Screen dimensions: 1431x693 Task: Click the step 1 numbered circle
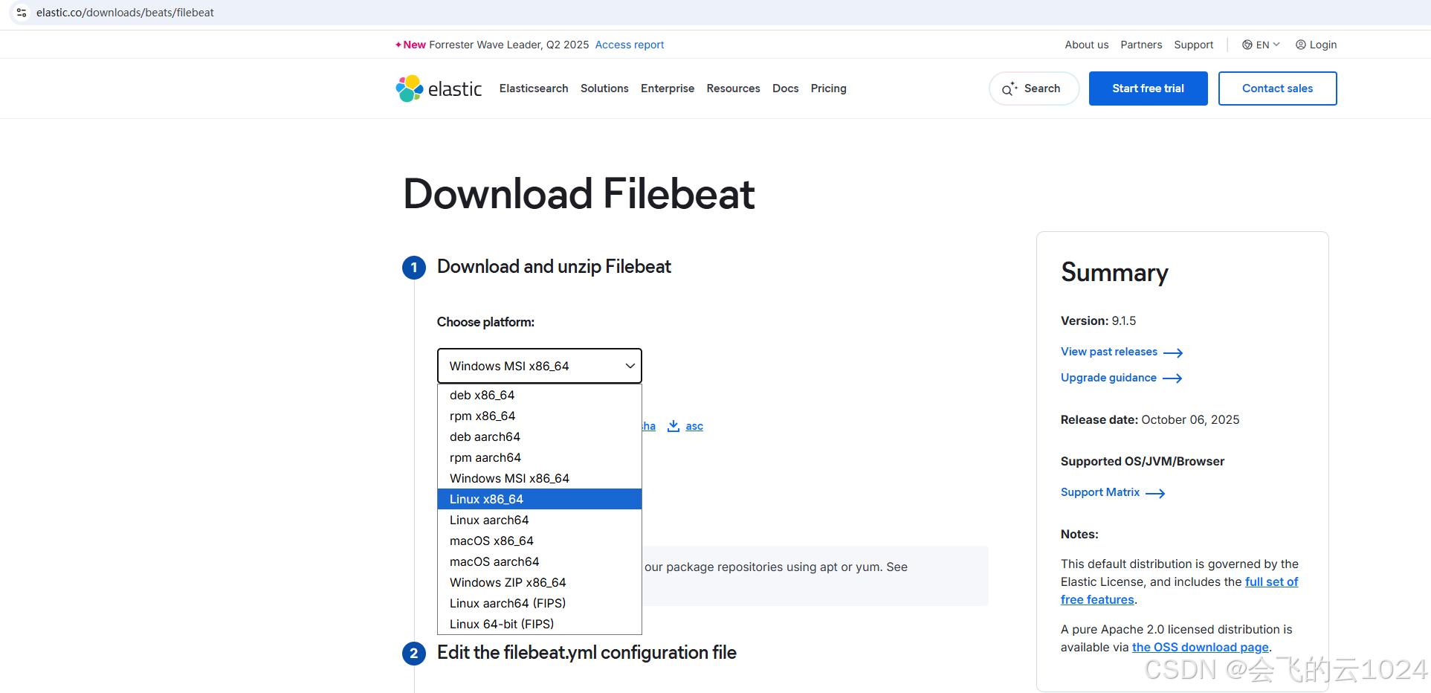point(414,267)
